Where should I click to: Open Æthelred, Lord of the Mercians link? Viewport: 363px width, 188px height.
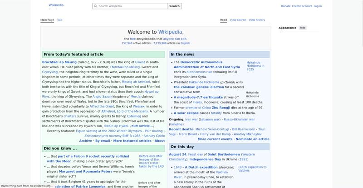coord(124,111)
